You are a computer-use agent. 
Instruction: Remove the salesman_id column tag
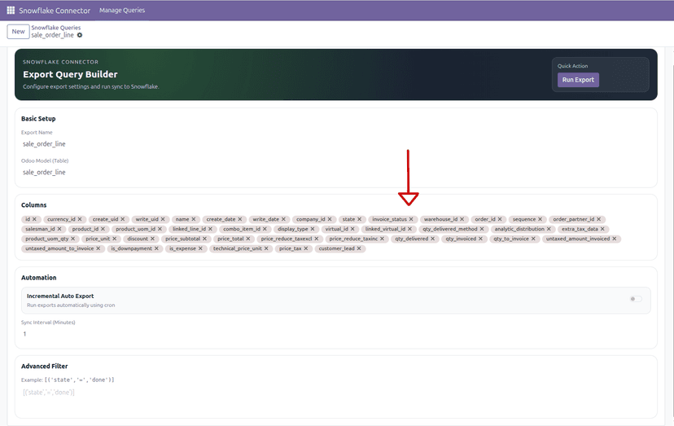(59, 229)
